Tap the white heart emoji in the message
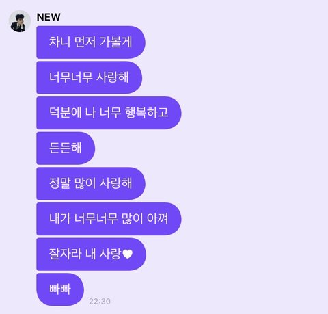This screenshot has width=328, height=314. [128, 254]
